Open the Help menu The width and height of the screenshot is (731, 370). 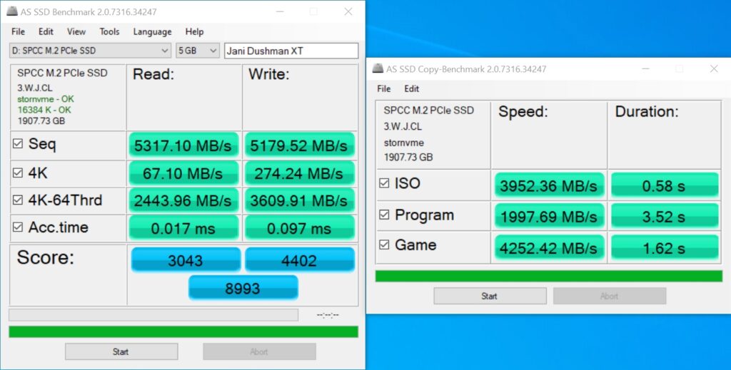pyautogui.click(x=194, y=31)
